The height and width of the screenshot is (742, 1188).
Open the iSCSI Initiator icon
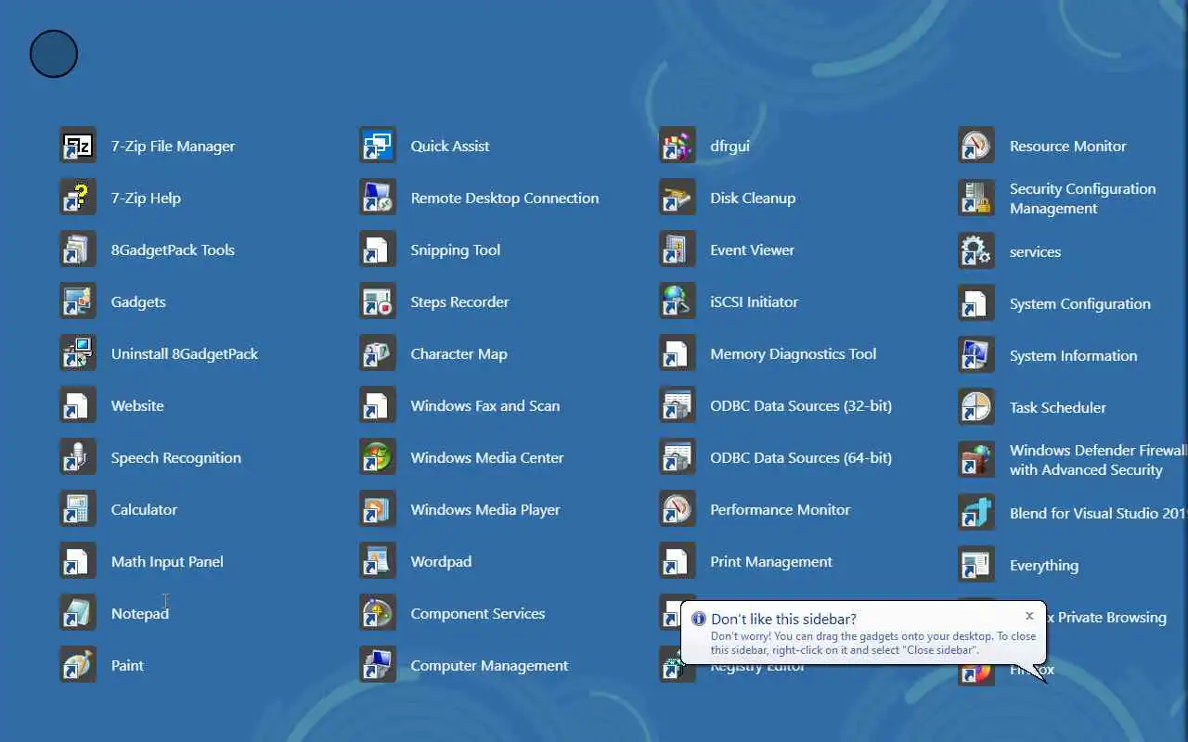click(678, 301)
